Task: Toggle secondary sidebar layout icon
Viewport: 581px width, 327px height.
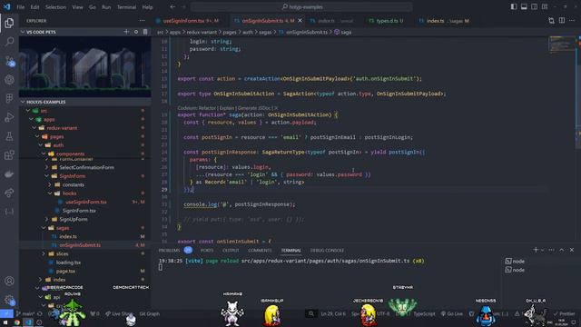Action: [x=535, y=6]
